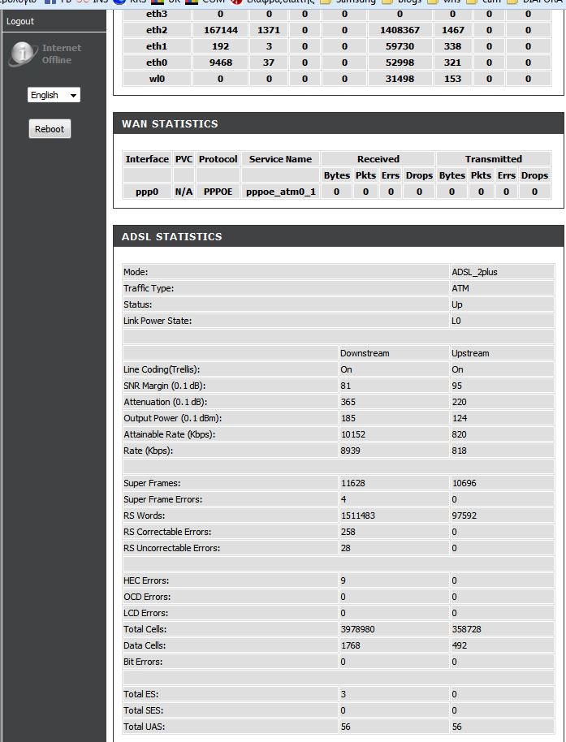The height and width of the screenshot is (742, 566).
Task: Select the wl0 interface row label
Action: point(157,79)
